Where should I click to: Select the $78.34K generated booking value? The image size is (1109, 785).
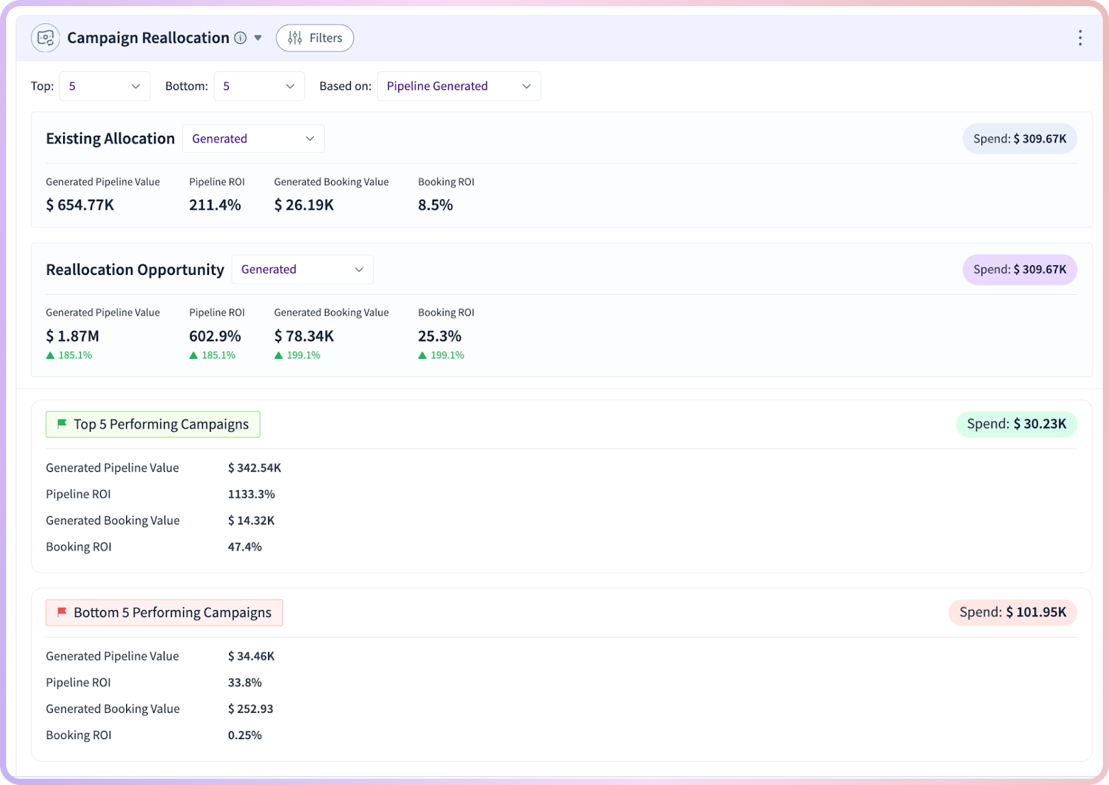(x=304, y=336)
